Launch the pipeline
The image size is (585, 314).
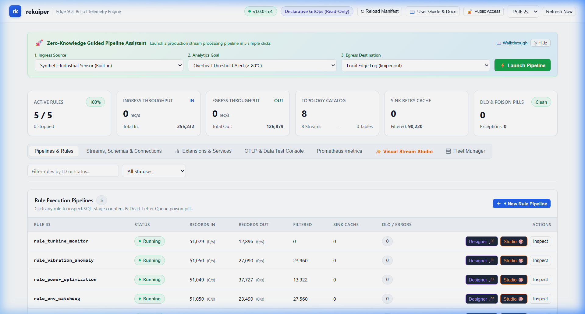[x=522, y=65]
